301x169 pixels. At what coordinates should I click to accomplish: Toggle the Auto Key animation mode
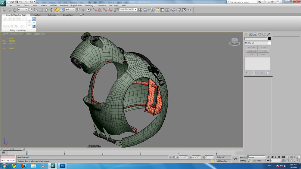[x=243, y=157]
